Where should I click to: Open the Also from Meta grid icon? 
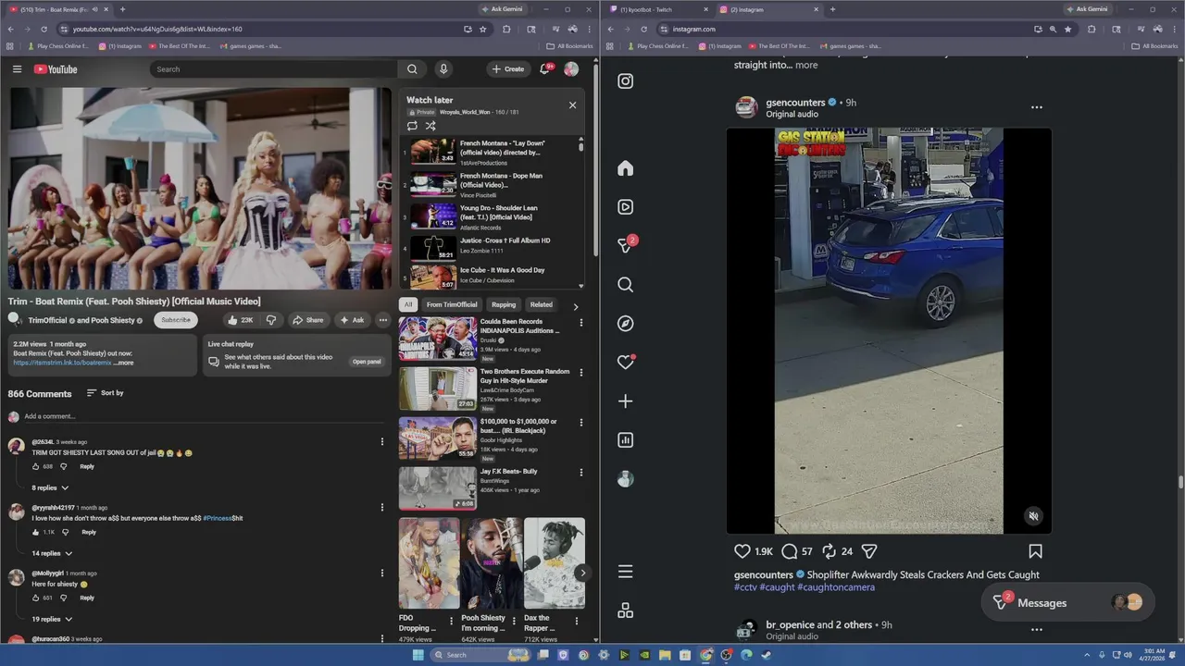click(626, 610)
